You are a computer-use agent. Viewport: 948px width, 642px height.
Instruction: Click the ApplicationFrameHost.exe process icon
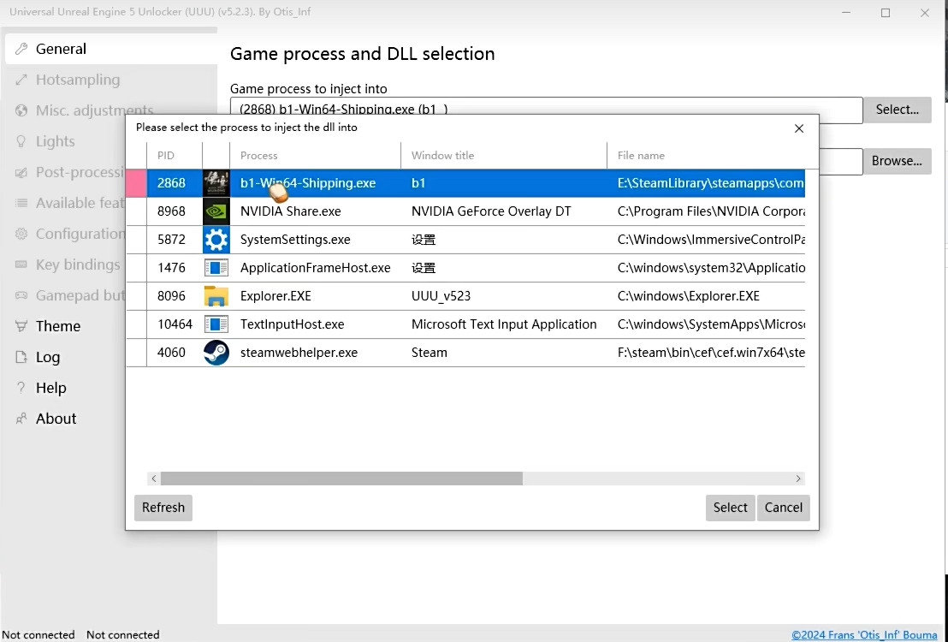(216, 268)
